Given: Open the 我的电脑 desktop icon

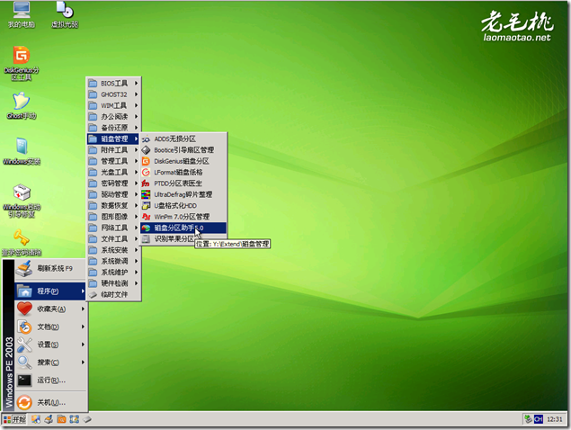Looking at the screenshot, I should (x=19, y=11).
